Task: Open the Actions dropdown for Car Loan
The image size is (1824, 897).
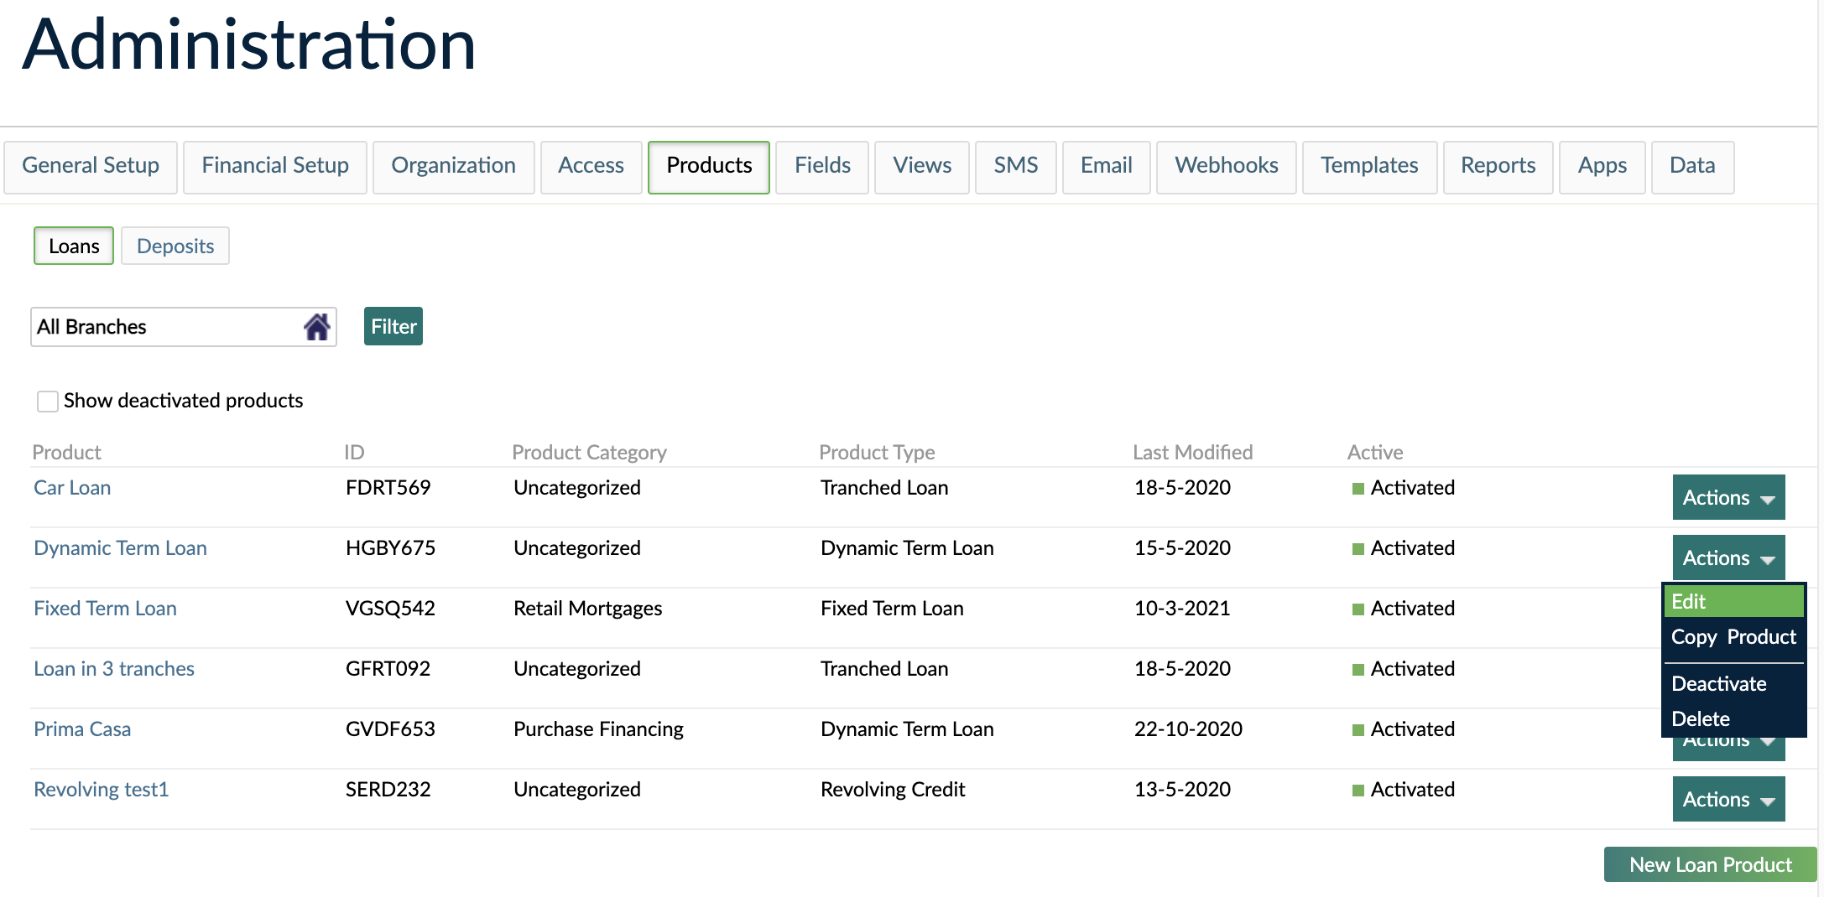Action: 1728,496
